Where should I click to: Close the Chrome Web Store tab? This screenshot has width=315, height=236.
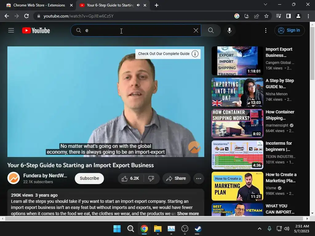[x=71, y=5]
